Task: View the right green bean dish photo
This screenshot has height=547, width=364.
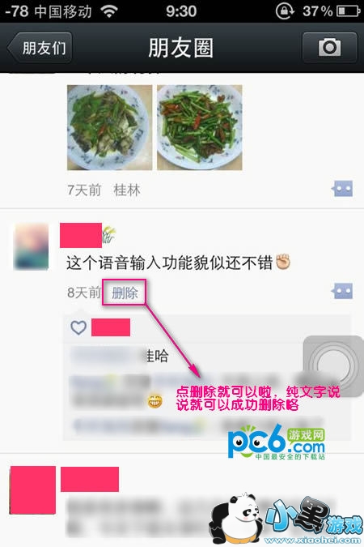Action: point(200,128)
